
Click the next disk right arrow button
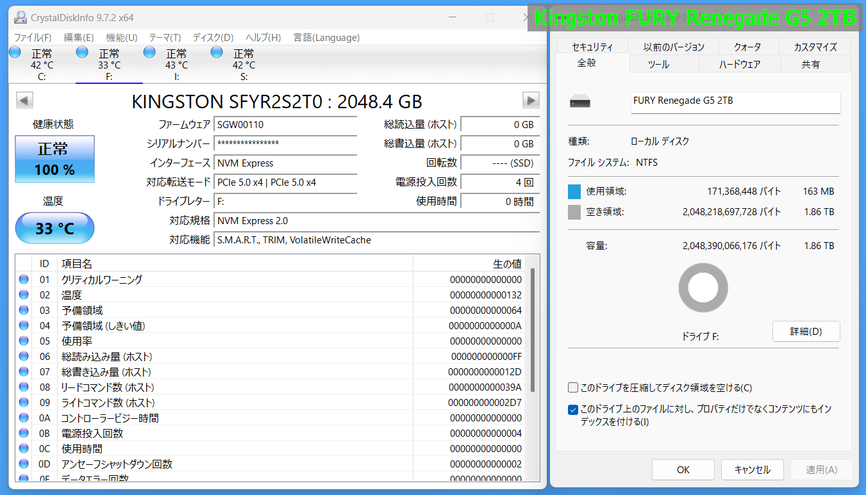[x=531, y=101]
